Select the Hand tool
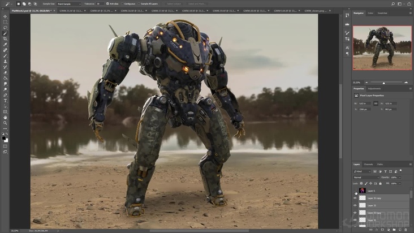The image size is (414, 233). click(x=5, y=117)
